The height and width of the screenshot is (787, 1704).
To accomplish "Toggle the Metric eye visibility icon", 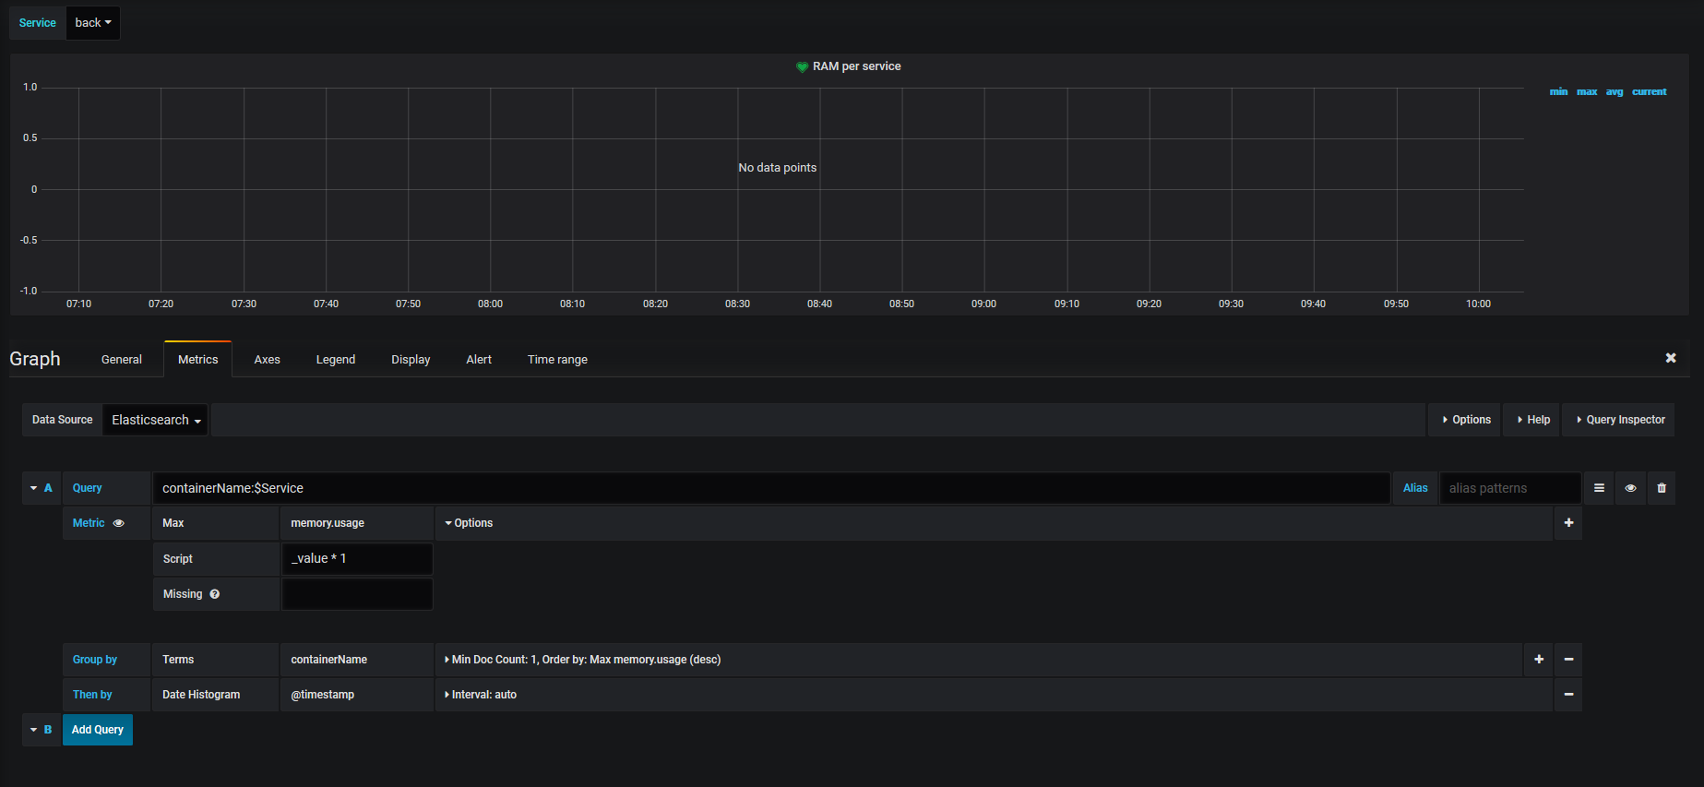I will (x=119, y=523).
